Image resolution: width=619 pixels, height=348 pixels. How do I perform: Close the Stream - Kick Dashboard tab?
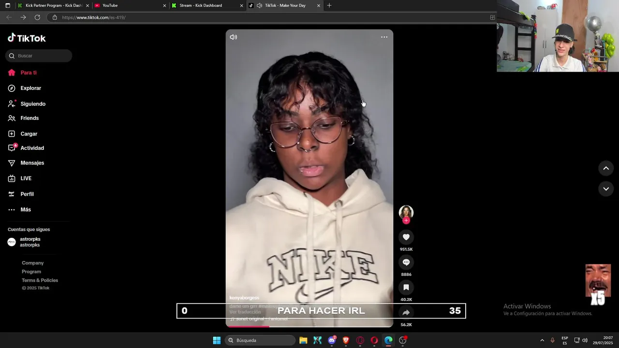(241, 6)
